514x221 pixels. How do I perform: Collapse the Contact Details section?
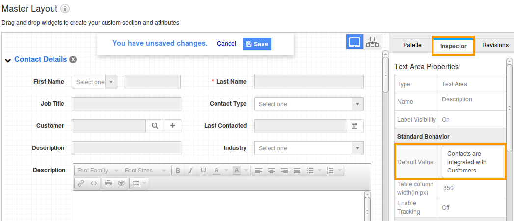pos(8,60)
